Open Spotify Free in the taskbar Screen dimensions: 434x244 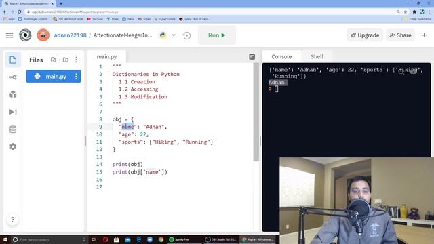coord(180,239)
